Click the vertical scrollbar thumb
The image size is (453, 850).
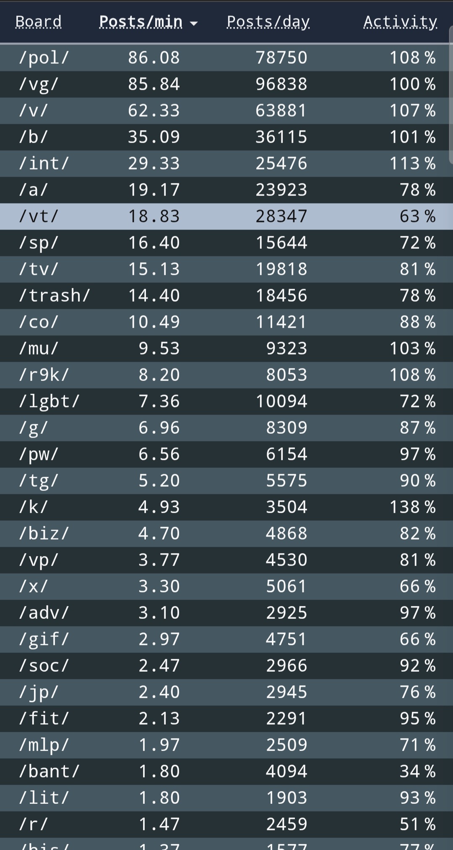(451, 95)
